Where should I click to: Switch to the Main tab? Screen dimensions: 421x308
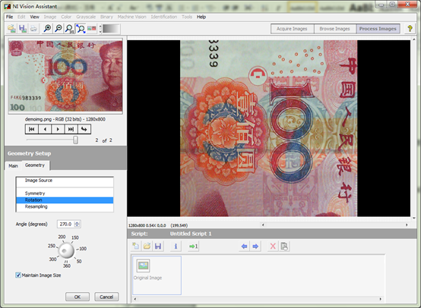click(13, 166)
